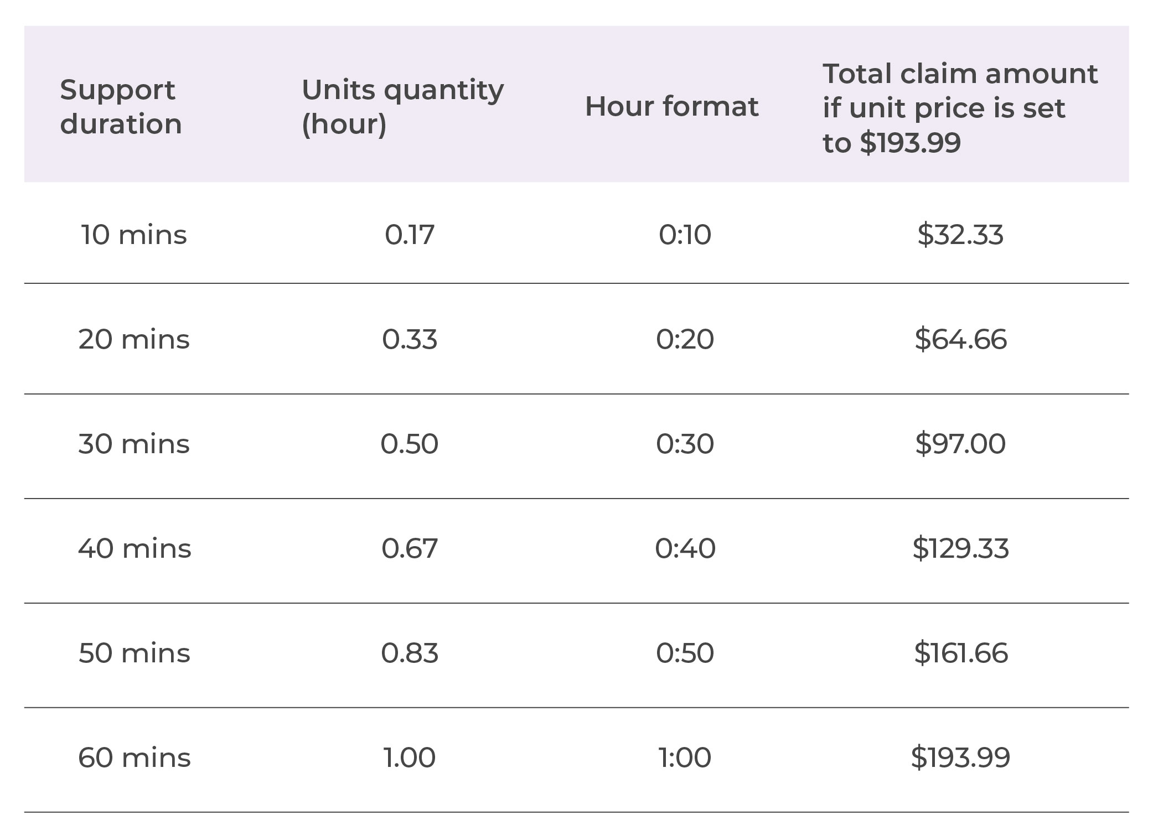
Task: Select the 0.83 units quantity value
Action: [x=410, y=653]
